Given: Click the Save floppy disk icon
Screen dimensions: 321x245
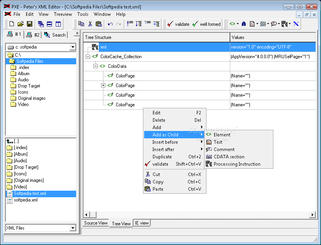Looking at the screenshot, I should (x=30, y=24).
